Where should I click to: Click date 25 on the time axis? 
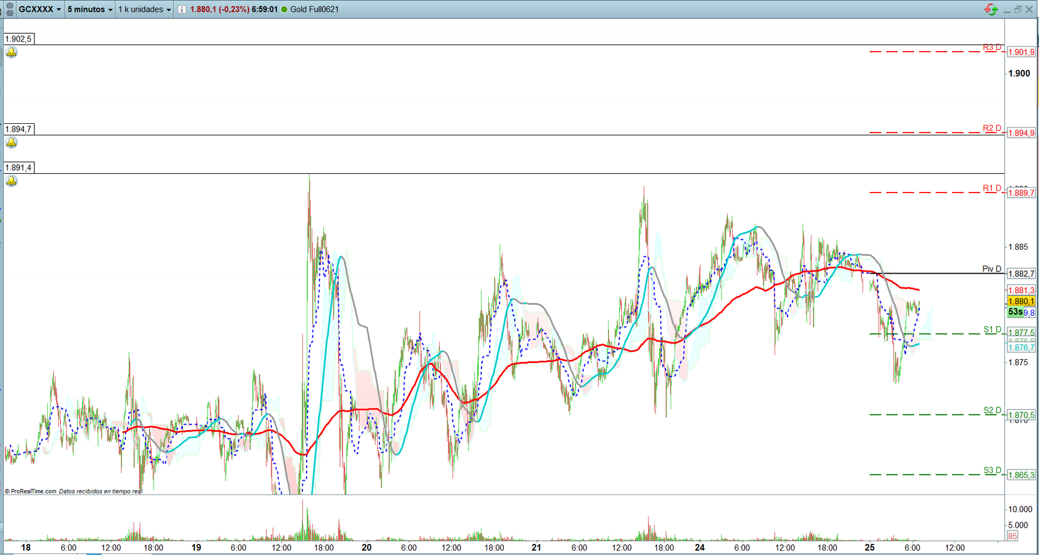pos(869,547)
